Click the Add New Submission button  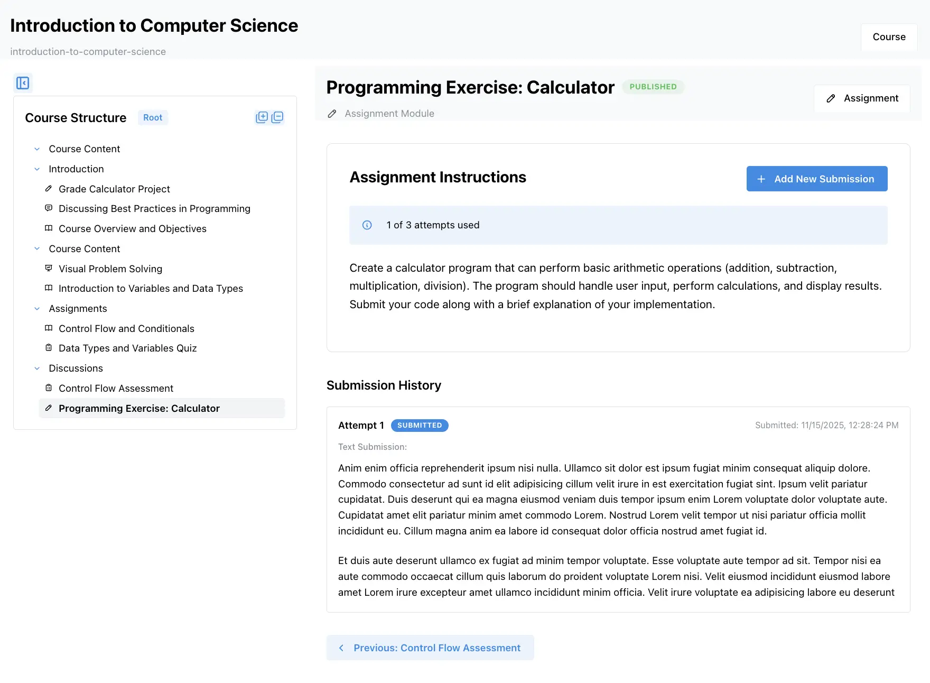pos(816,179)
